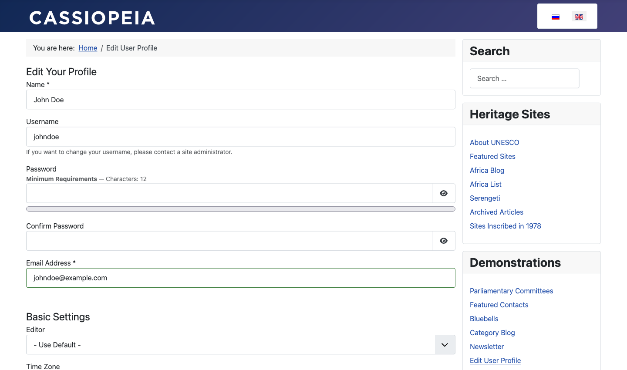This screenshot has width=627, height=370.
Task: Focus the Confirm Password input field
Action: tap(229, 241)
